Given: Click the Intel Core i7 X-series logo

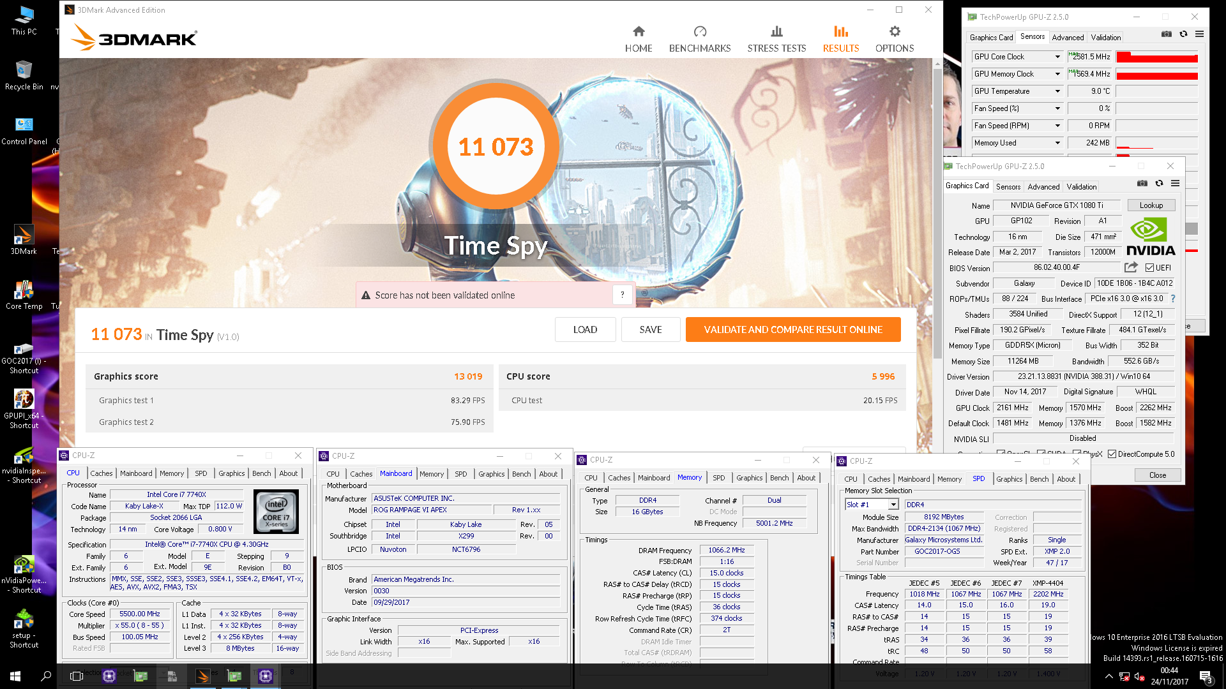Looking at the screenshot, I should coord(276,511).
